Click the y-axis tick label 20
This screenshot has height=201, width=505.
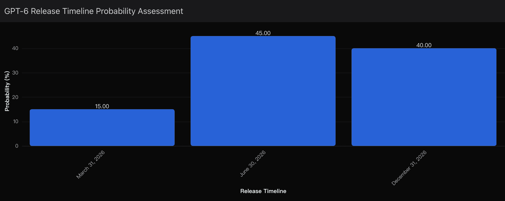(x=15, y=97)
